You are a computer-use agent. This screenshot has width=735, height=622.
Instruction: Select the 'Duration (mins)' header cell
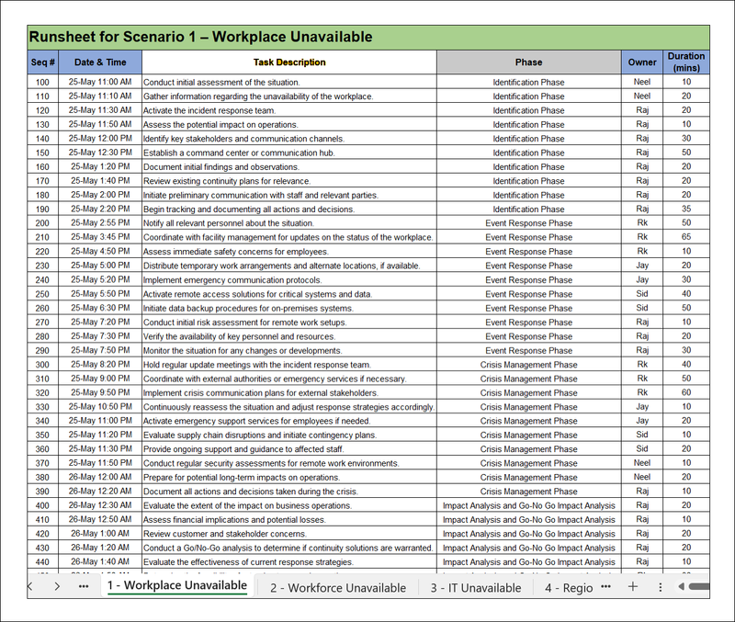686,62
